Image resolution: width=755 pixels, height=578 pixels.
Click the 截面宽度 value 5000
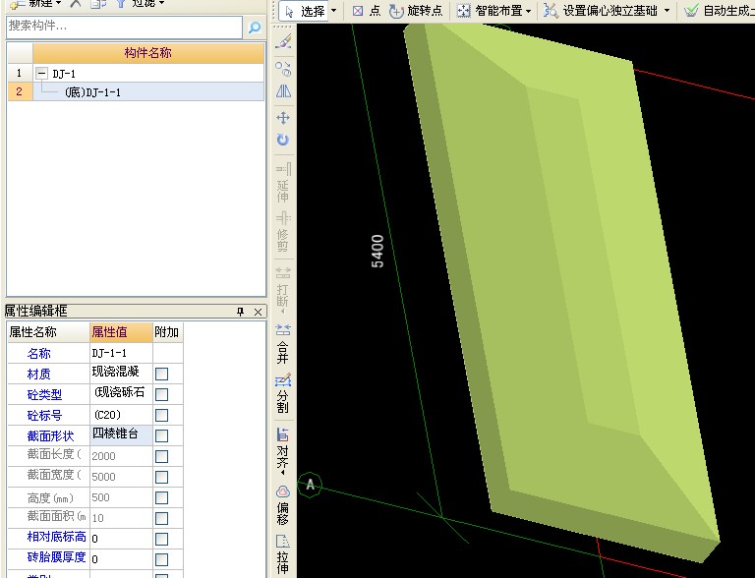click(x=121, y=477)
